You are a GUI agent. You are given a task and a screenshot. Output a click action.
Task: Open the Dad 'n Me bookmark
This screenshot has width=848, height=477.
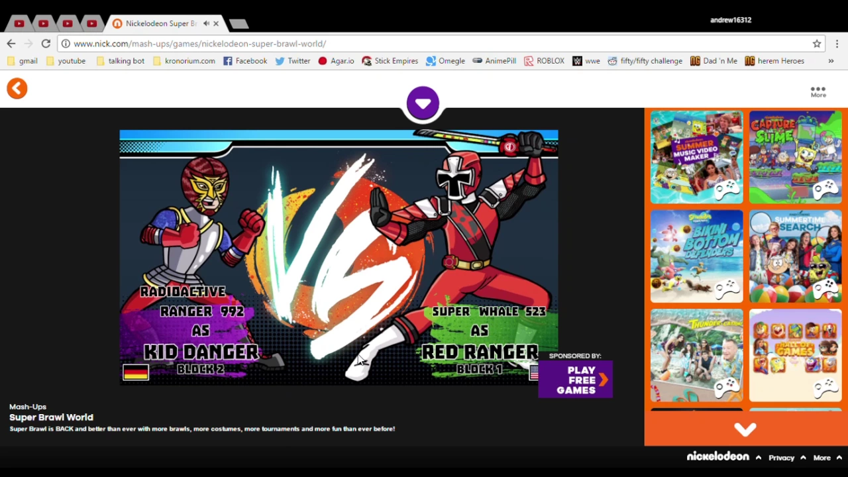714,61
